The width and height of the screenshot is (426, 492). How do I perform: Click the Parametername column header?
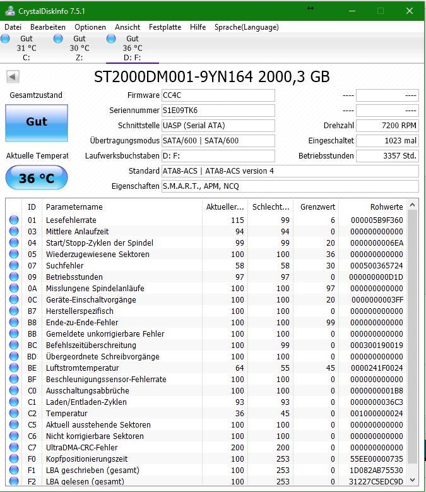[x=122, y=207]
